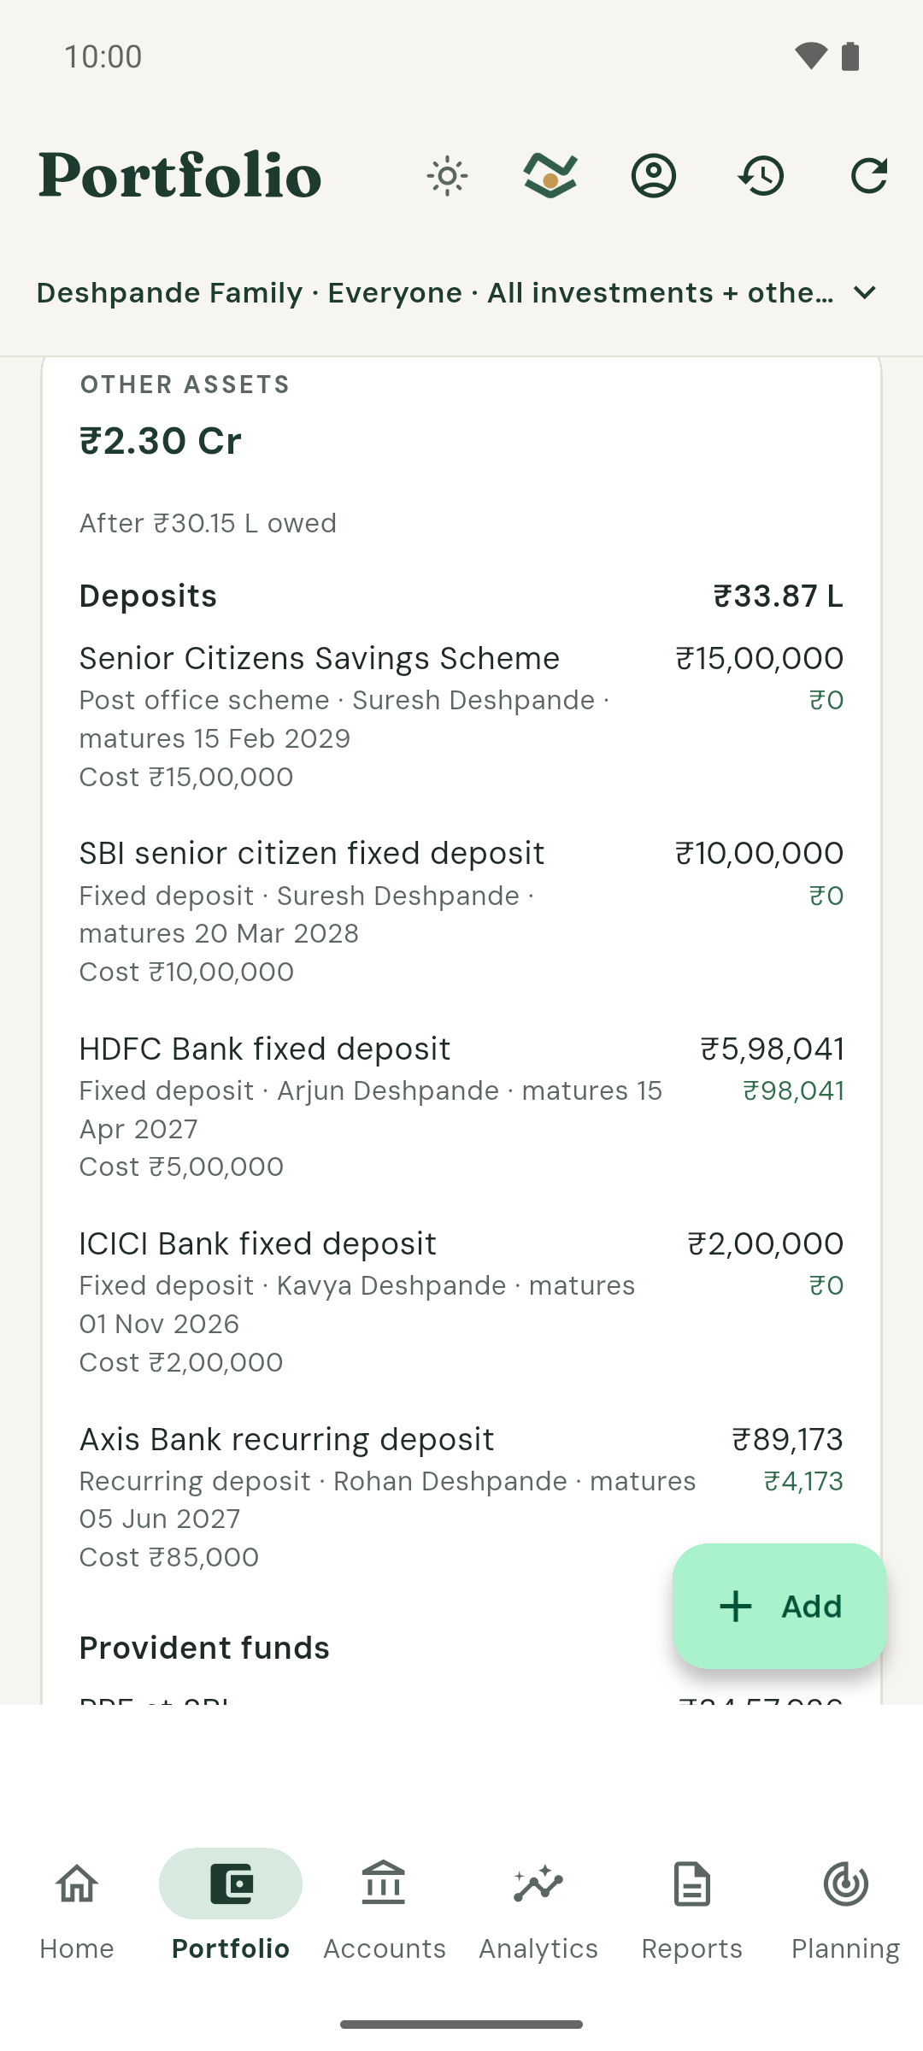Open the Analytics tab icon
923x2051 pixels.
pos(538,1884)
